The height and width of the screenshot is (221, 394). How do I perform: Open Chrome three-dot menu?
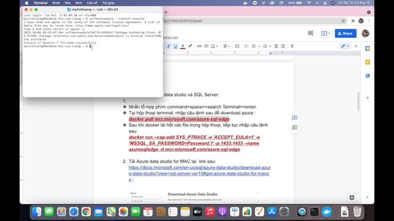(369, 21)
